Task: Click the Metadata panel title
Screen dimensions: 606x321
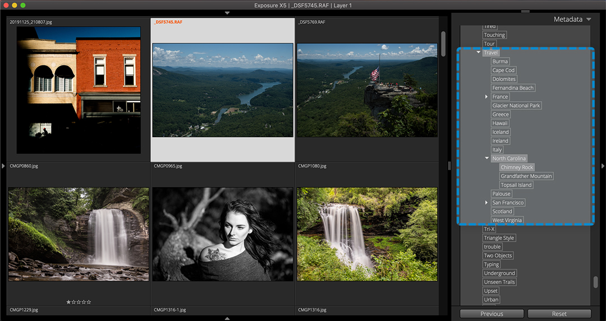Action: [x=568, y=19]
